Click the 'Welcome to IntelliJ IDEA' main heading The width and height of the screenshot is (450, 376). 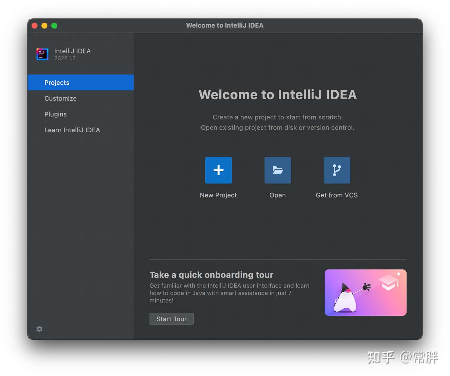(x=278, y=95)
